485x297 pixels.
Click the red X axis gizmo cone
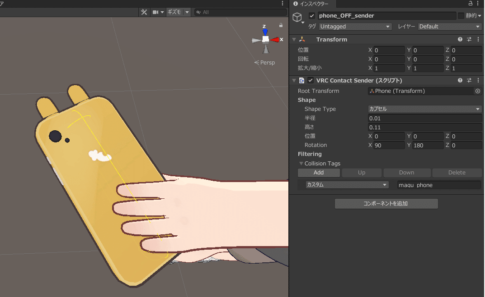(x=275, y=40)
